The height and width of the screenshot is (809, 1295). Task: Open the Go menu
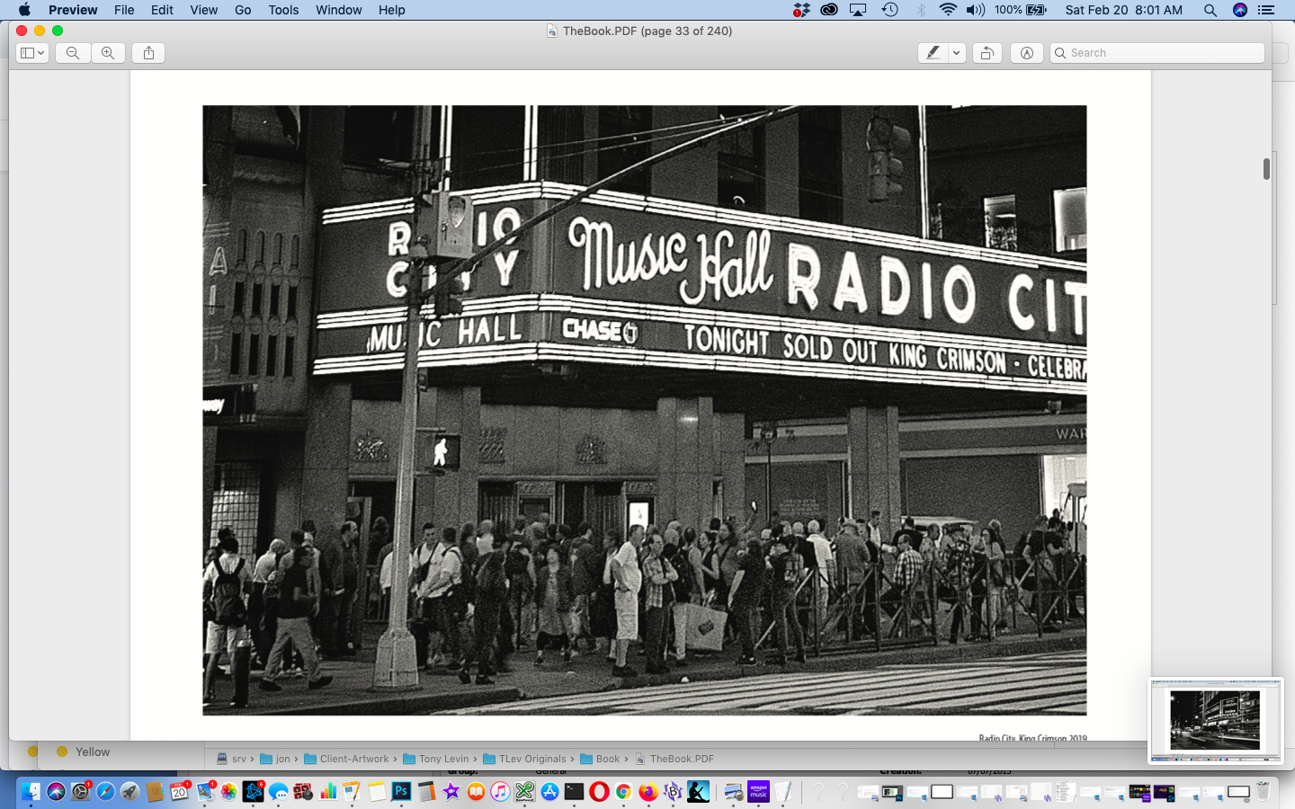[x=243, y=10]
